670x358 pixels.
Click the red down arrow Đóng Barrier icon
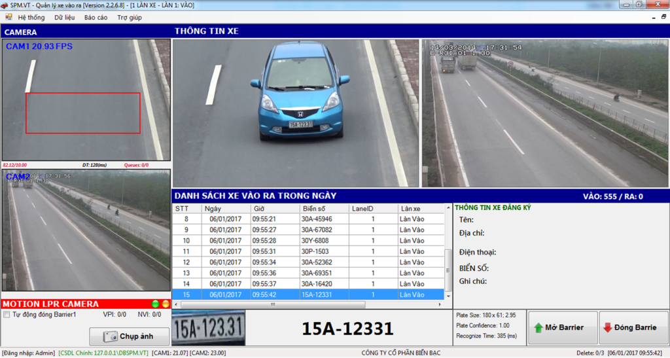607,327
